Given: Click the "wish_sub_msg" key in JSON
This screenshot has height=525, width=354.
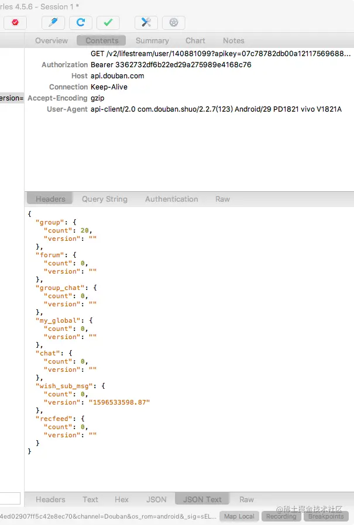Looking at the screenshot, I should 64,386.
